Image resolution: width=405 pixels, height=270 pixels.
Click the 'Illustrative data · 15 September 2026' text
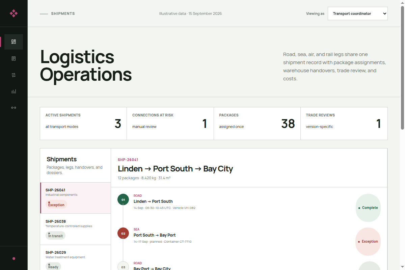click(190, 13)
